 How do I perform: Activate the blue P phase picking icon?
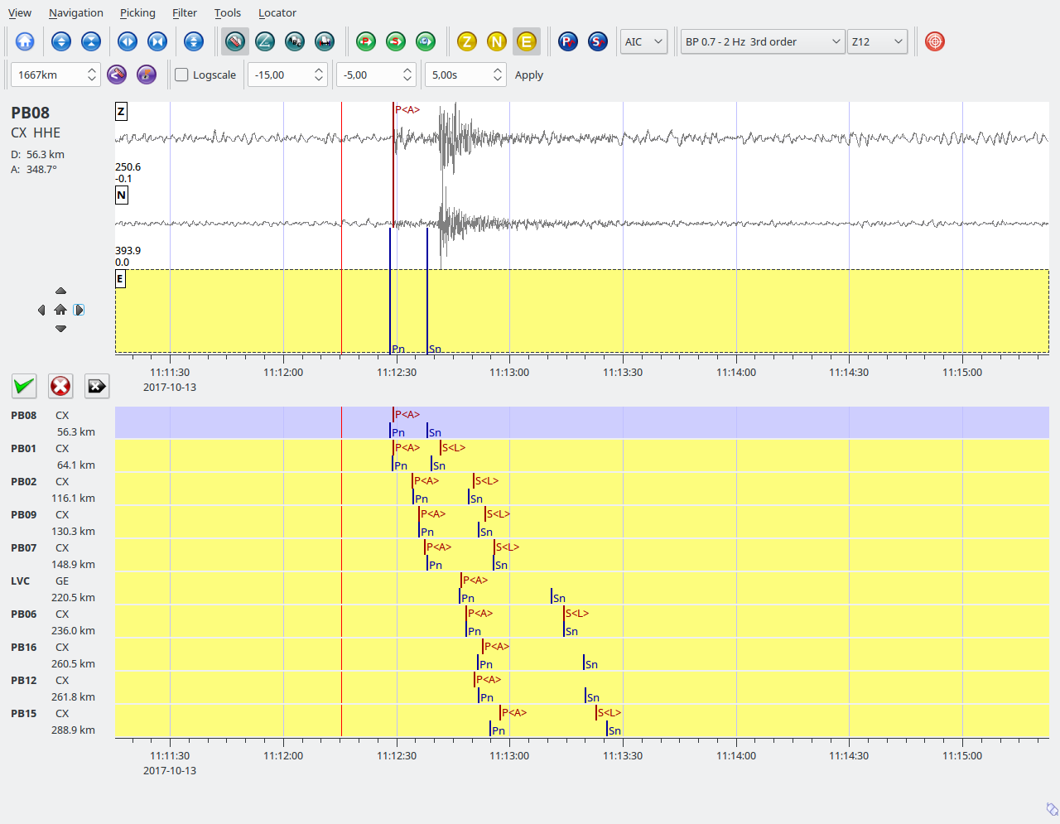pos(568,41)
